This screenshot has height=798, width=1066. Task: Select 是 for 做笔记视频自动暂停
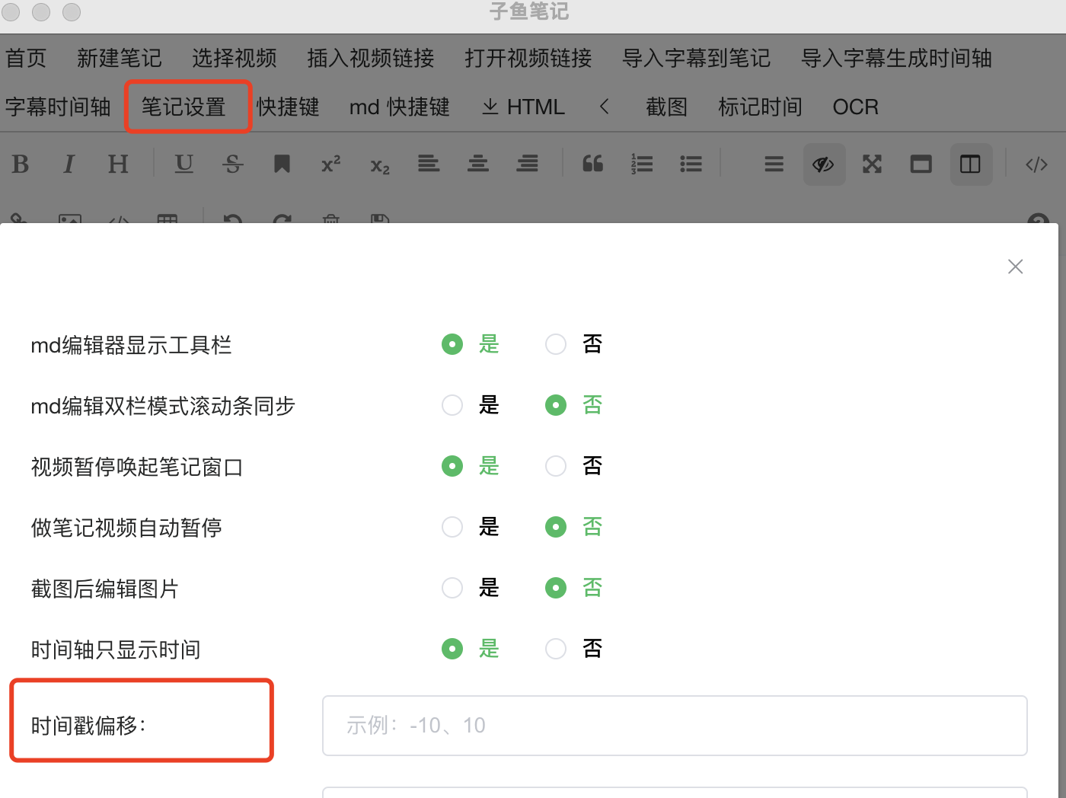click(x=452, y=527)
